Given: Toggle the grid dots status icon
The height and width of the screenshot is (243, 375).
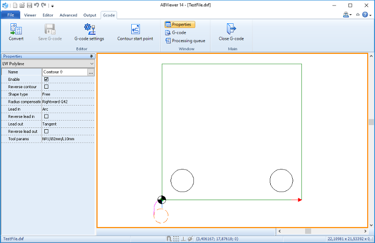Looking at the screenshot, I should [x=176, y=239].
